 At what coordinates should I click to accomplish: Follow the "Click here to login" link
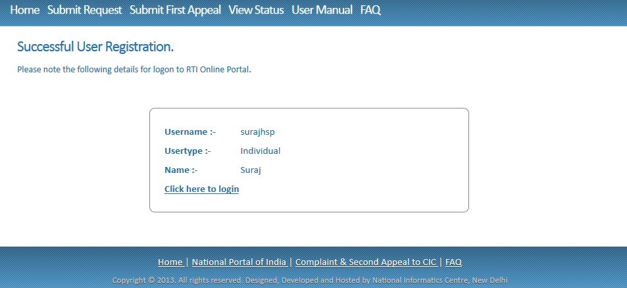click(201, 189)
